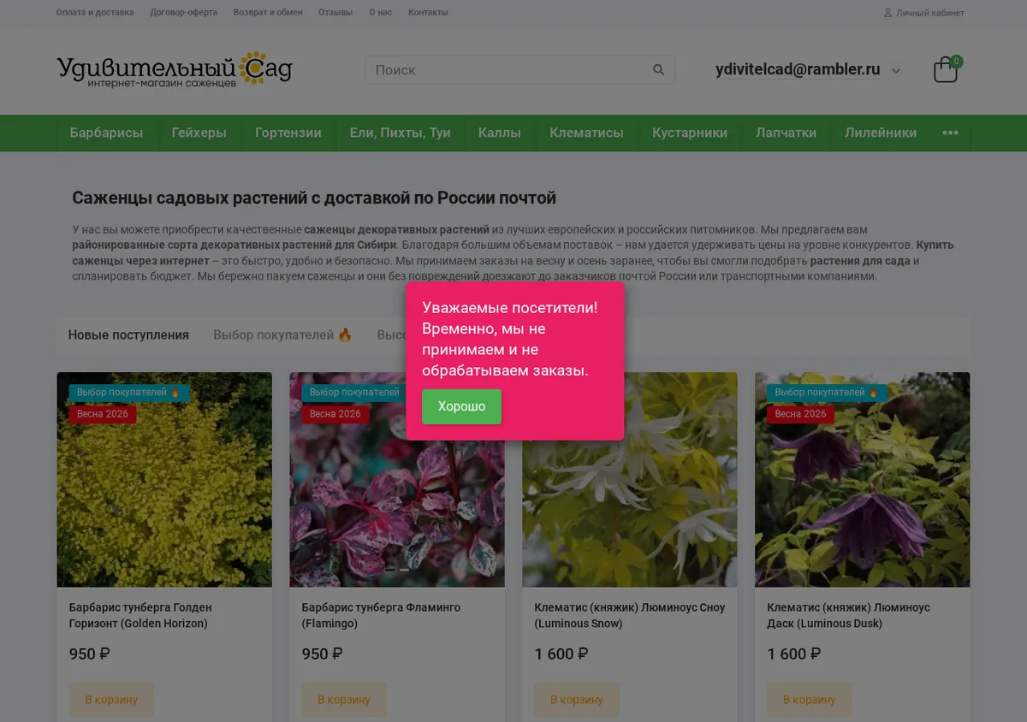Add Luminous Dusk clematis to cart
Image resolution: width=1027 pixels, height=722 pixels.
click(809, 700)
